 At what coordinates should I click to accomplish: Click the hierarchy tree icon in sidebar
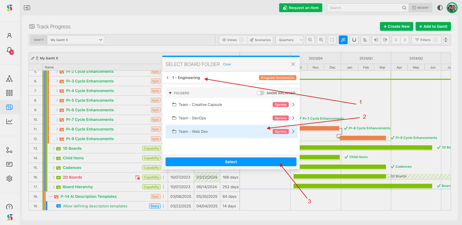(9, 79)
